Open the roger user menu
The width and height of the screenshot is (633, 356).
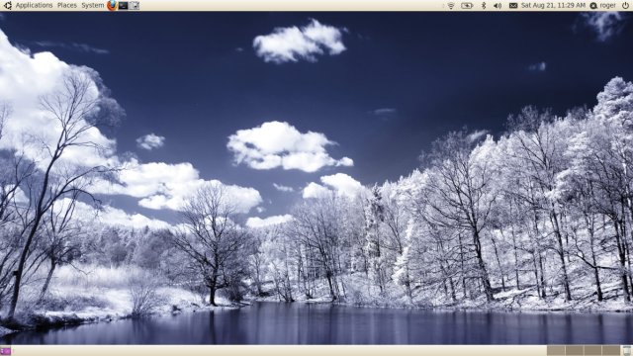pyautogui.click(x=607, y=6)
